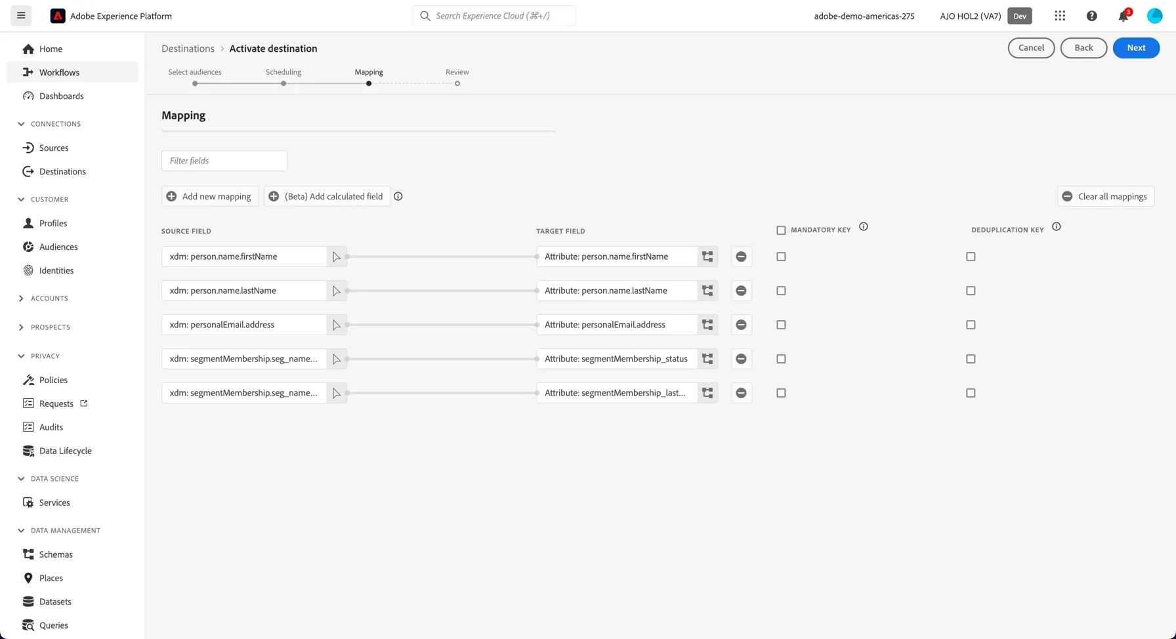
Task: Expand the Accounts sidebar section
Action: click(x=21, y=299)
